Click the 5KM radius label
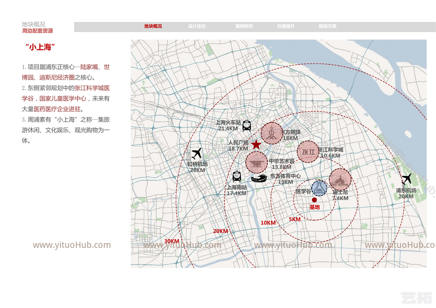436x308 pixels. [x=295, y=219]
